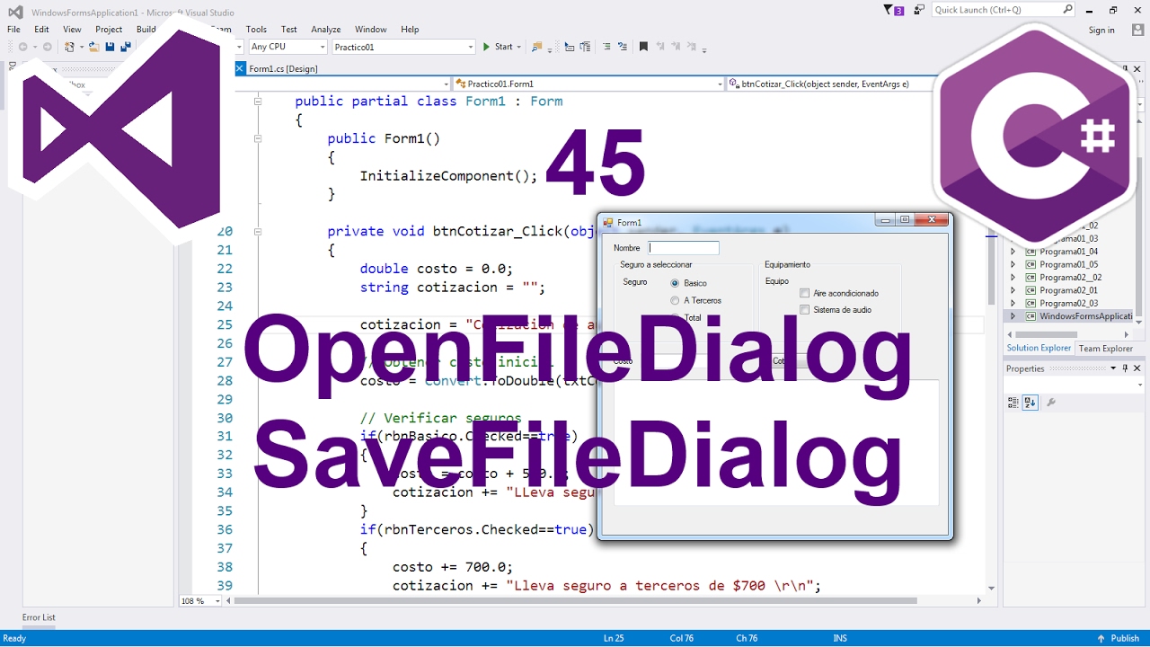This screenshot has width=1150, height=647.
Task: Open the Properties panel window options arrow
Action: [1113, 368]
